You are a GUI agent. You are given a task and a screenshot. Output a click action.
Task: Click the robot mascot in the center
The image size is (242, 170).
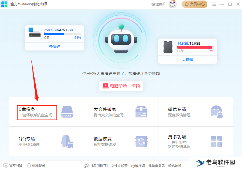pos(121,40)
